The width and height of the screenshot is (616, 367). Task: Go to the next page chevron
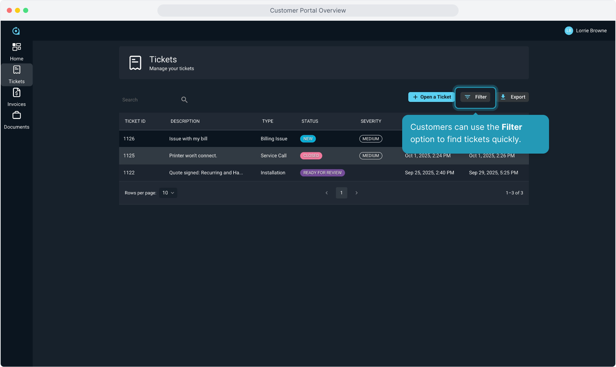coord(356,193)
